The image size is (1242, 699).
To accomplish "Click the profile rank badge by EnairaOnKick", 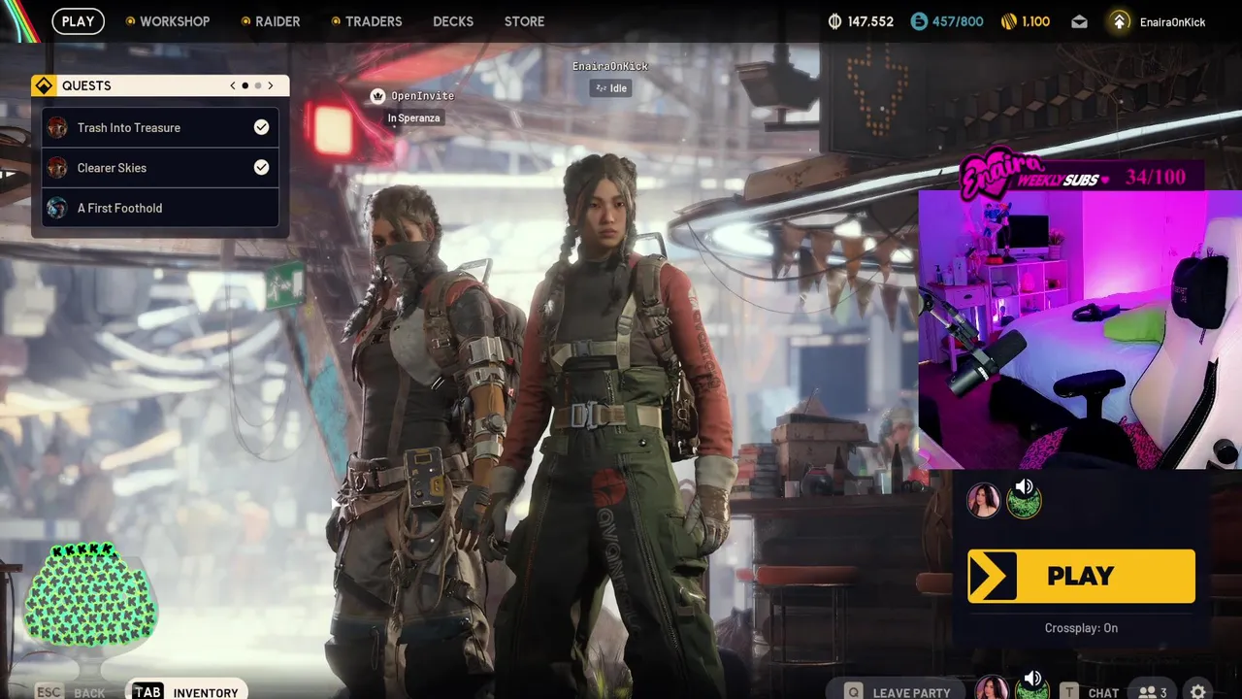I will point(1120,21).
